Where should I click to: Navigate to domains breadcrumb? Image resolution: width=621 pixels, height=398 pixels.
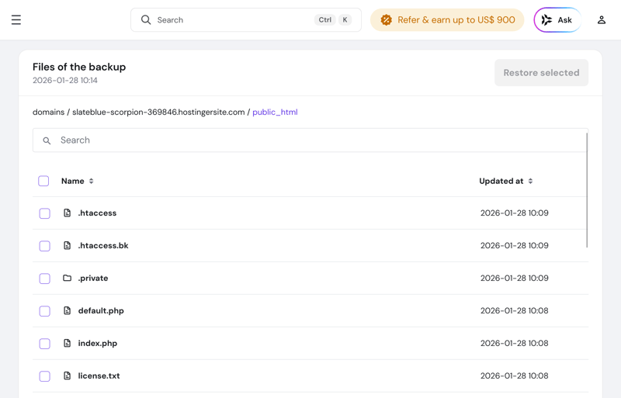point(48,112)
